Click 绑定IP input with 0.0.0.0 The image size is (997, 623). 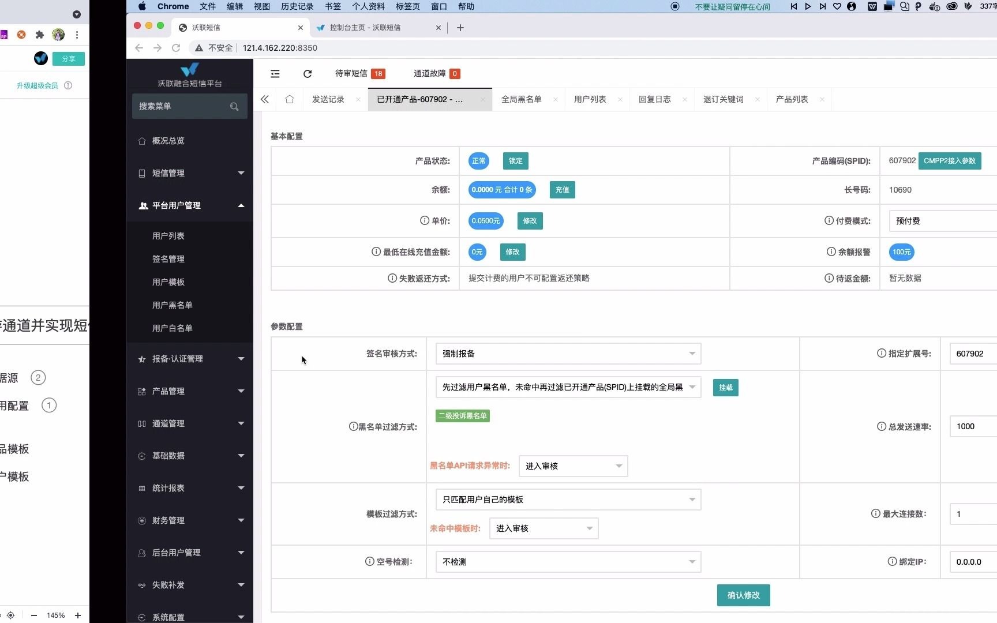pyautogui.click(x=973, y=562)
